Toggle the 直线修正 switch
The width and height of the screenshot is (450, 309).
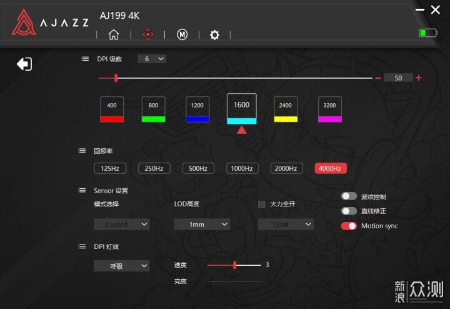349,211
